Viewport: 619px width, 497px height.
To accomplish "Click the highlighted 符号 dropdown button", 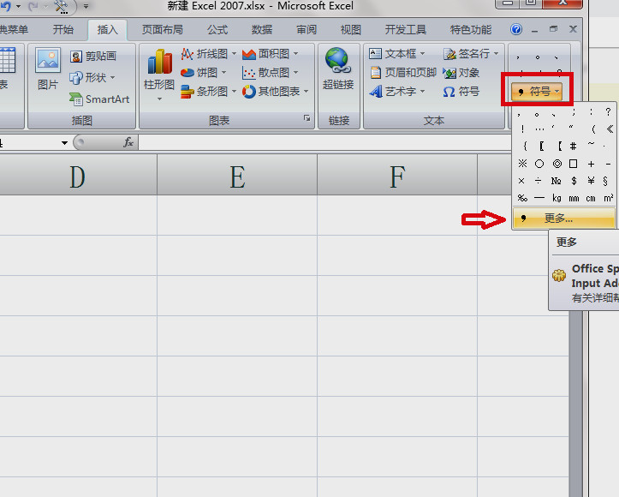I will [x=537, y=92].
